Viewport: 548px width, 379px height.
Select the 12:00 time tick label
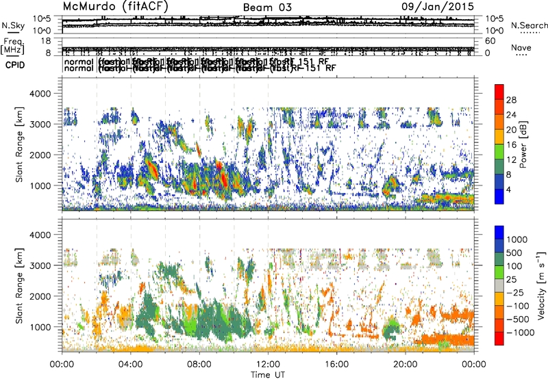[x=268, y=365]
